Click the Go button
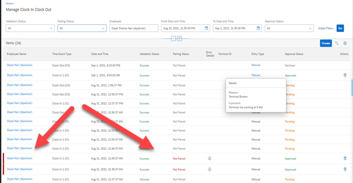Screen dimensions: 353x183 pos(340,28)
